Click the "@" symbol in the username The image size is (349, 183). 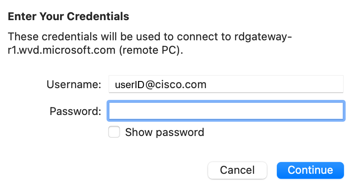coord(149,84)
